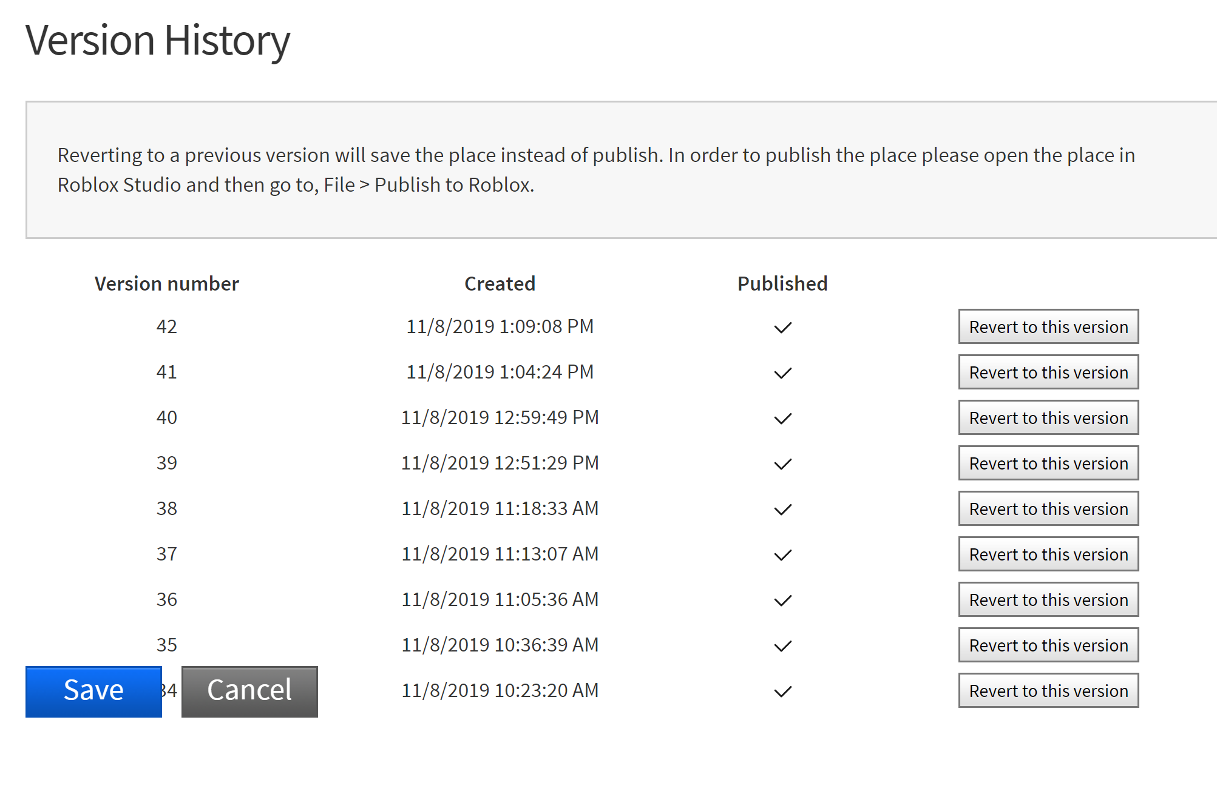Click published checkmark for version 38
Screen dimensions: 1217x791
coord(782,510)
